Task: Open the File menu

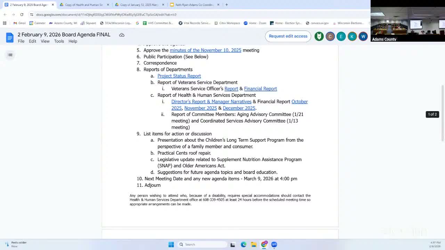Action: 21,41
